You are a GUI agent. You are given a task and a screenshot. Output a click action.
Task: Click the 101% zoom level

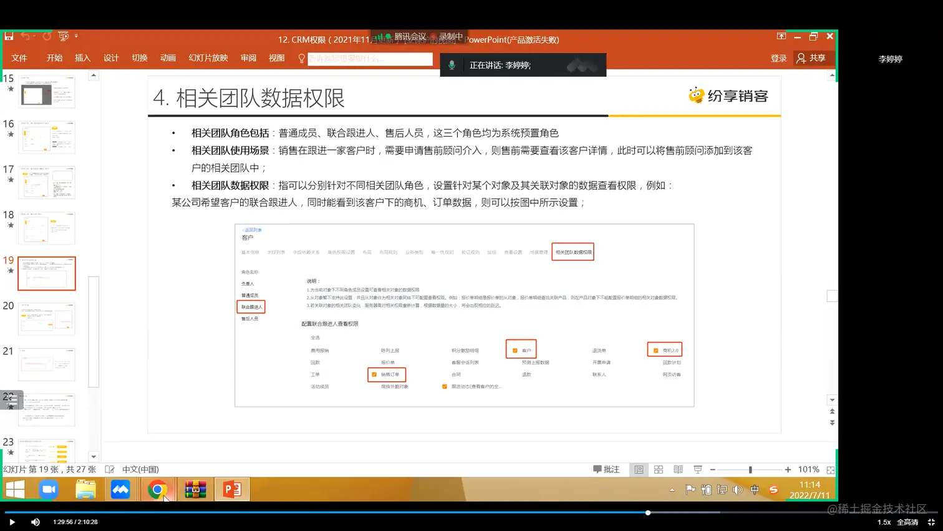pos(808,469)
